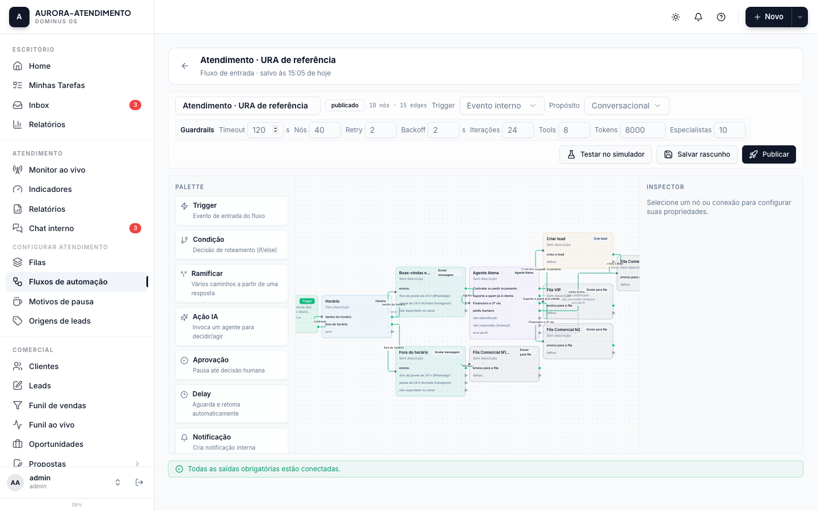Viewport: 817px width, 511px height.
Task: Select the Fila Comercial N2 node
Action: pyautogui.click(x=578, y=341)
